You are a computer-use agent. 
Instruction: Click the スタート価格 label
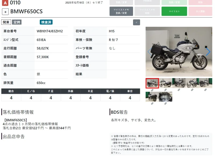coord(82,65)
